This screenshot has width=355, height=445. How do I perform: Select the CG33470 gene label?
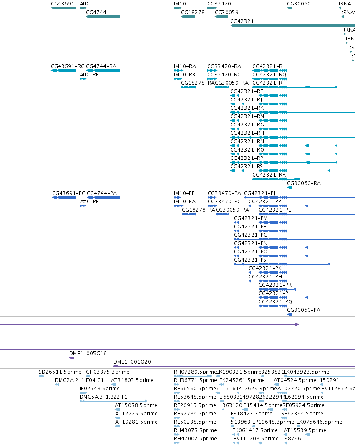(x=219, y=4)
